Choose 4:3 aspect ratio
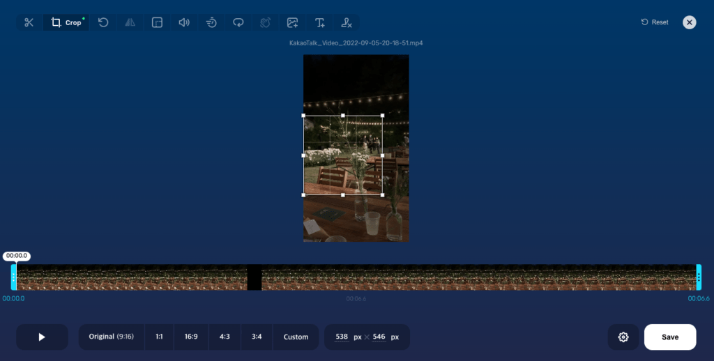The image size is (714, 361). click(225, 337)
